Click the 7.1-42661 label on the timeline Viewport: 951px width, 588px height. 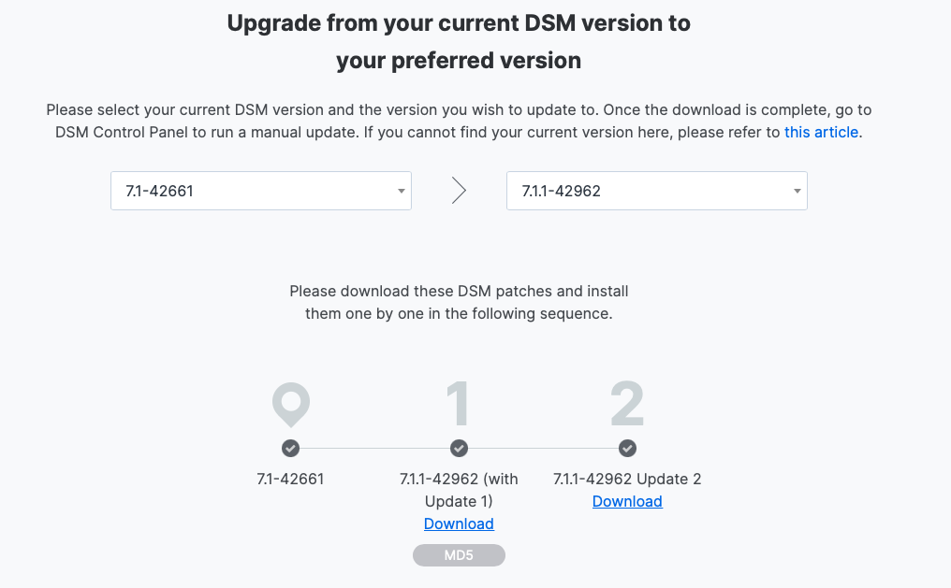[x=290, y=479]
